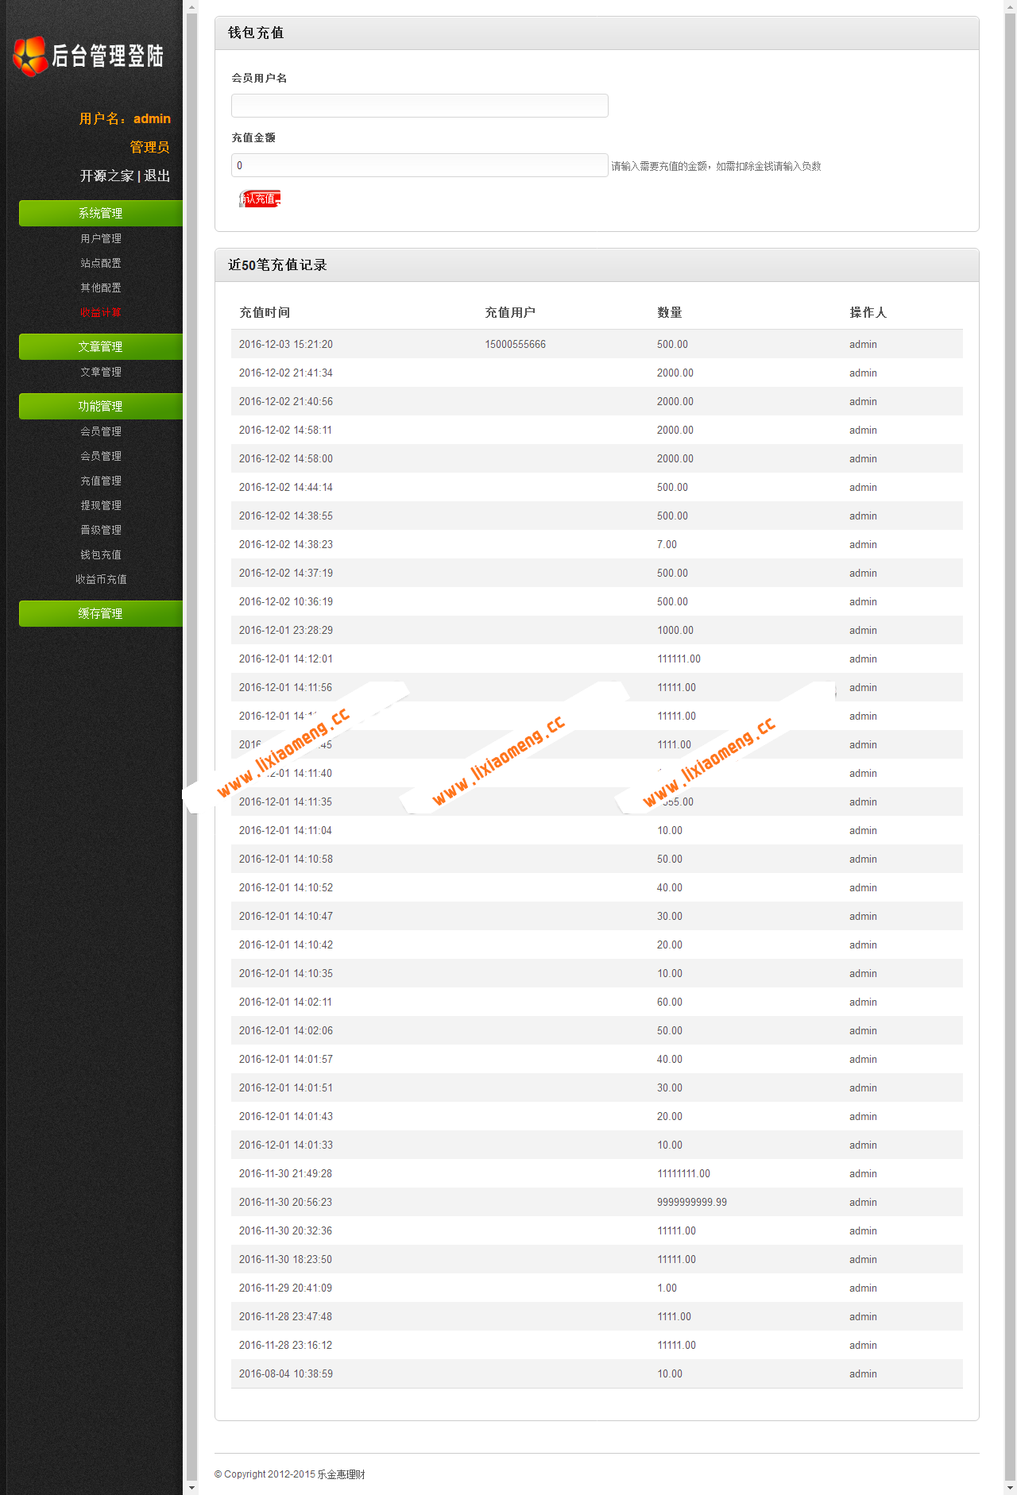Click the page scrollbar down arrow at right
Viewport: 1017px width, 1495px height.
point(1010,1488)
